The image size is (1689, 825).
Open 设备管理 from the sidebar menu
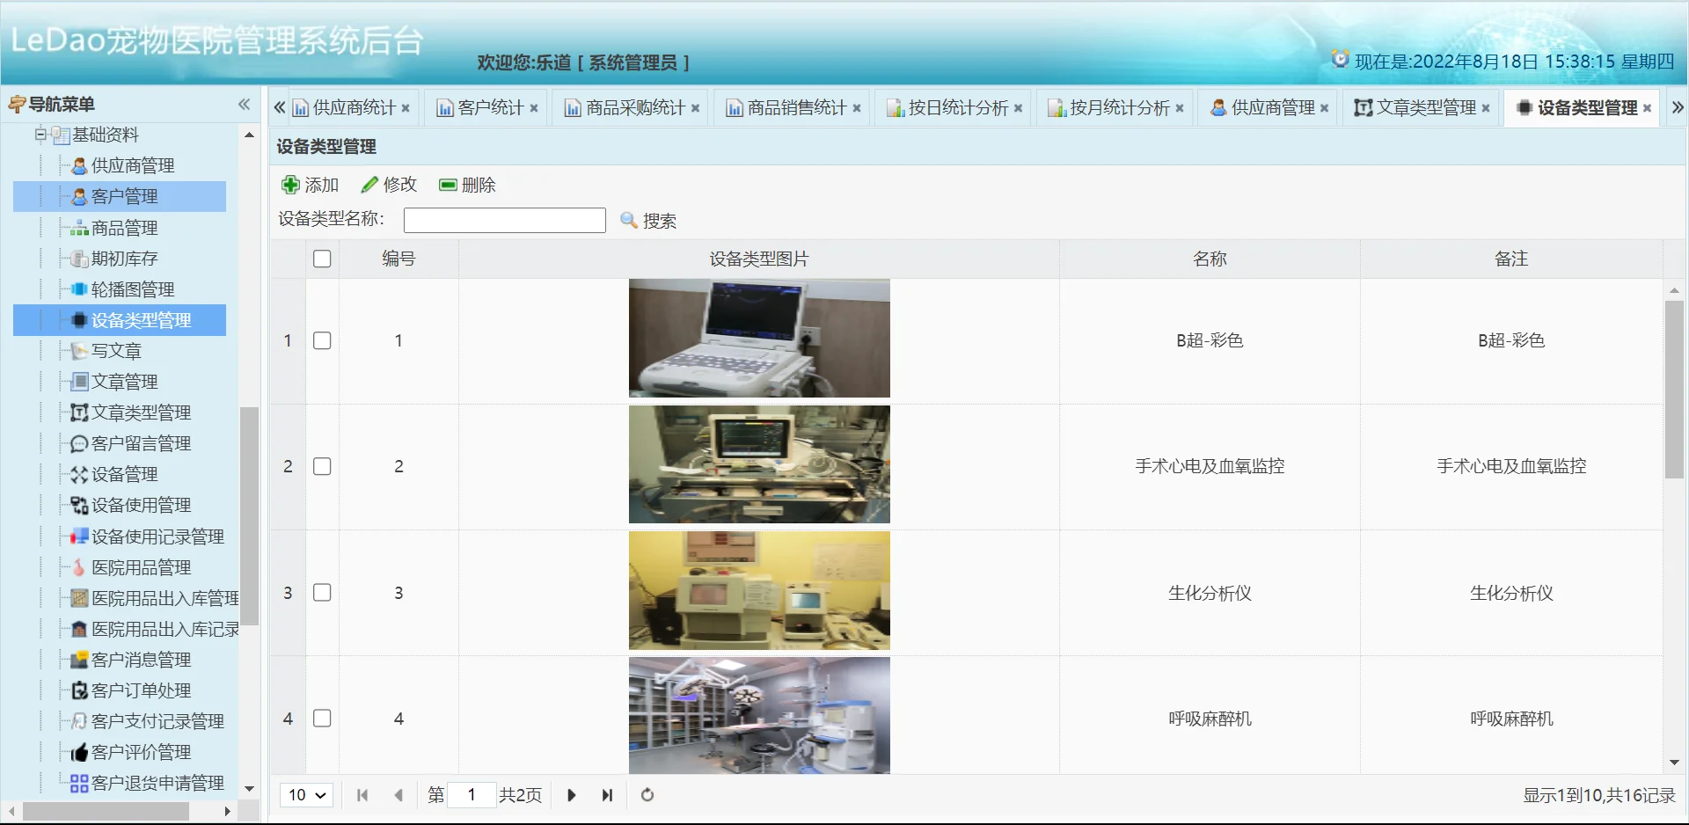[121, 474]
